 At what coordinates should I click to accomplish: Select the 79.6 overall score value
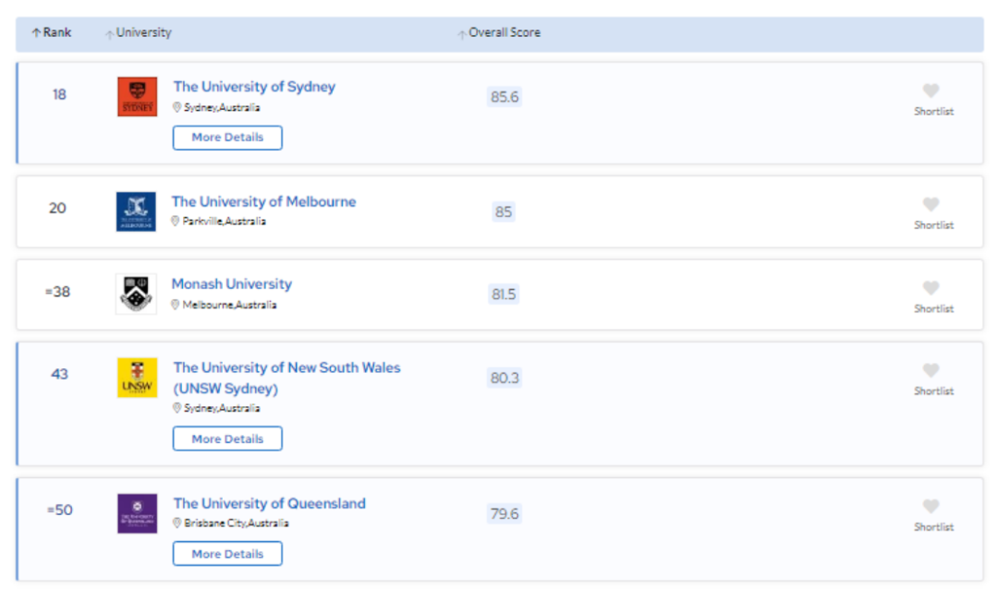tap(505, 513)
